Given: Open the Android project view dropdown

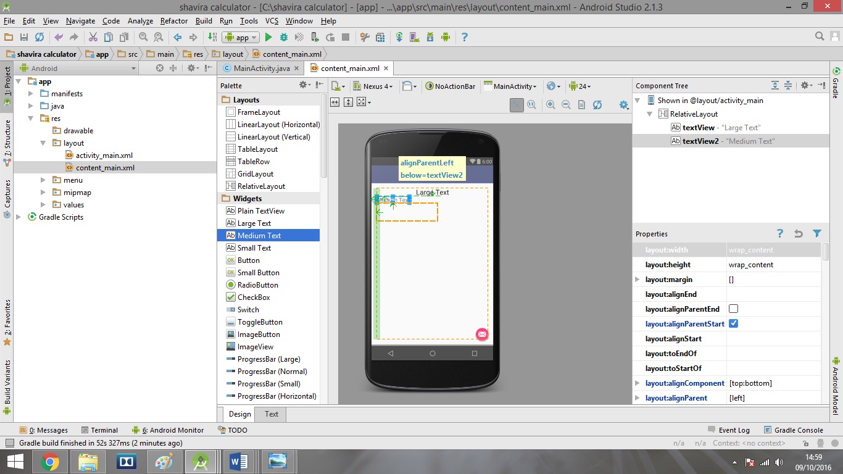Looking at the screenshot, I should click(x=78, y=69).
